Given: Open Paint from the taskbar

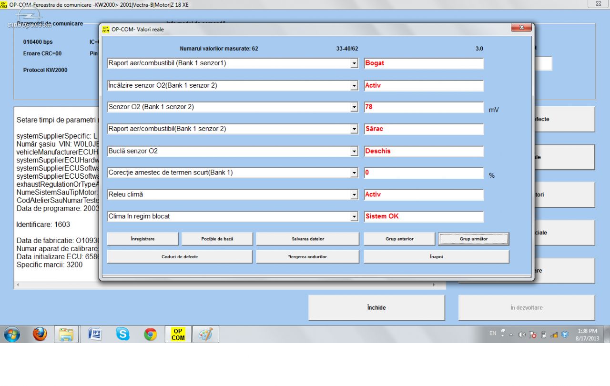Looking at the screenshot, I should point(206,335).
